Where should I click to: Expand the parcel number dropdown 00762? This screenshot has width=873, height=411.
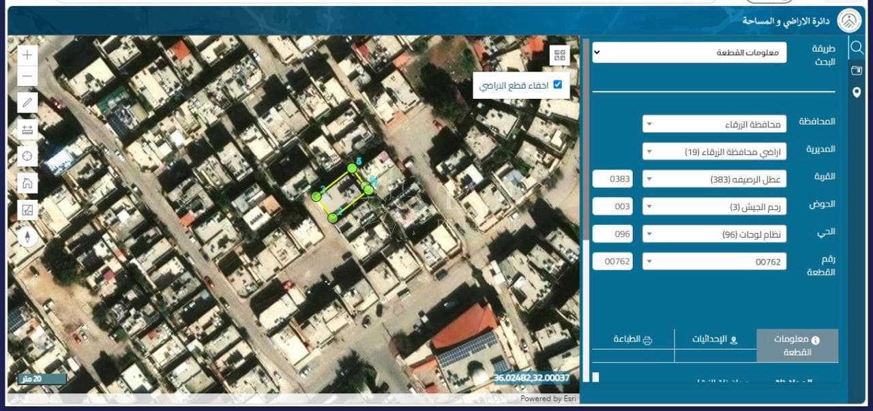[714, 261]
